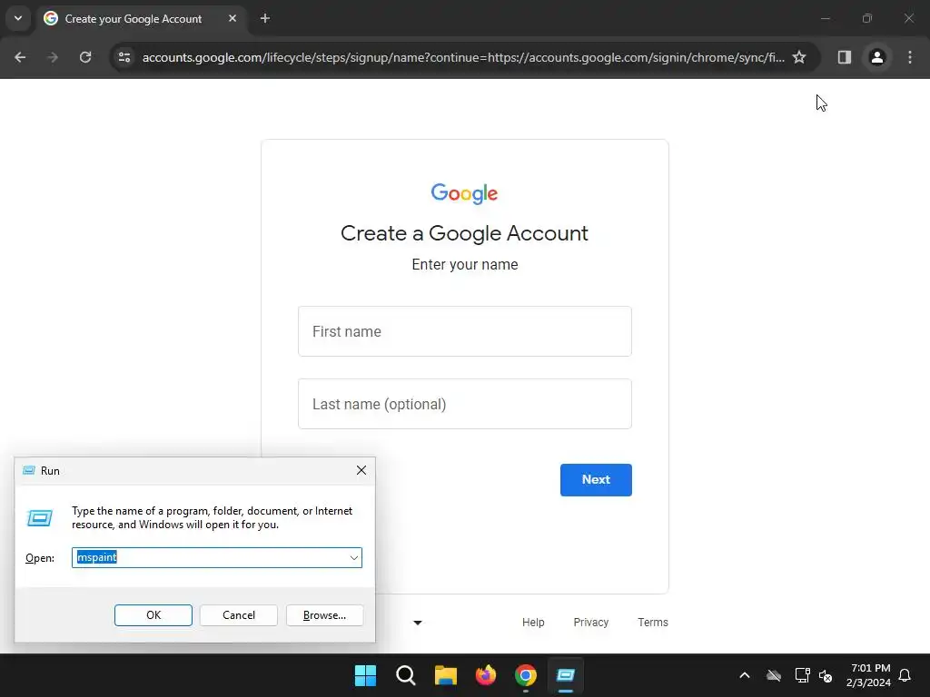Go back using Chrome's back arrow
This screenshot has height=697, width=930.
20,57
